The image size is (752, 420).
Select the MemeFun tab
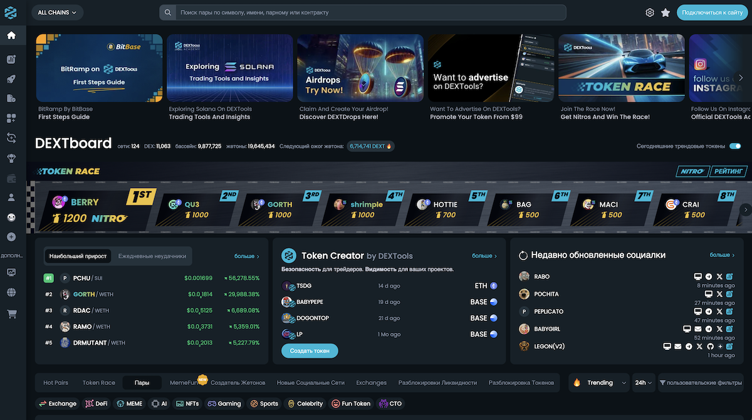coord(184,382)
